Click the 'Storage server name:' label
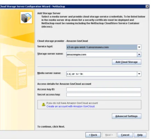Image resolution: width=151 pixels, height=139 pixels. (x=50, y=54)
